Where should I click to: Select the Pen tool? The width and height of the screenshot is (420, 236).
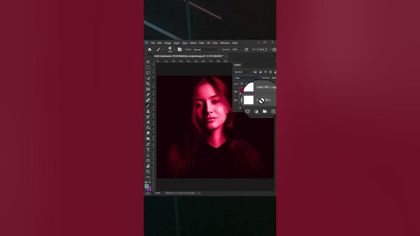point(148,144)
